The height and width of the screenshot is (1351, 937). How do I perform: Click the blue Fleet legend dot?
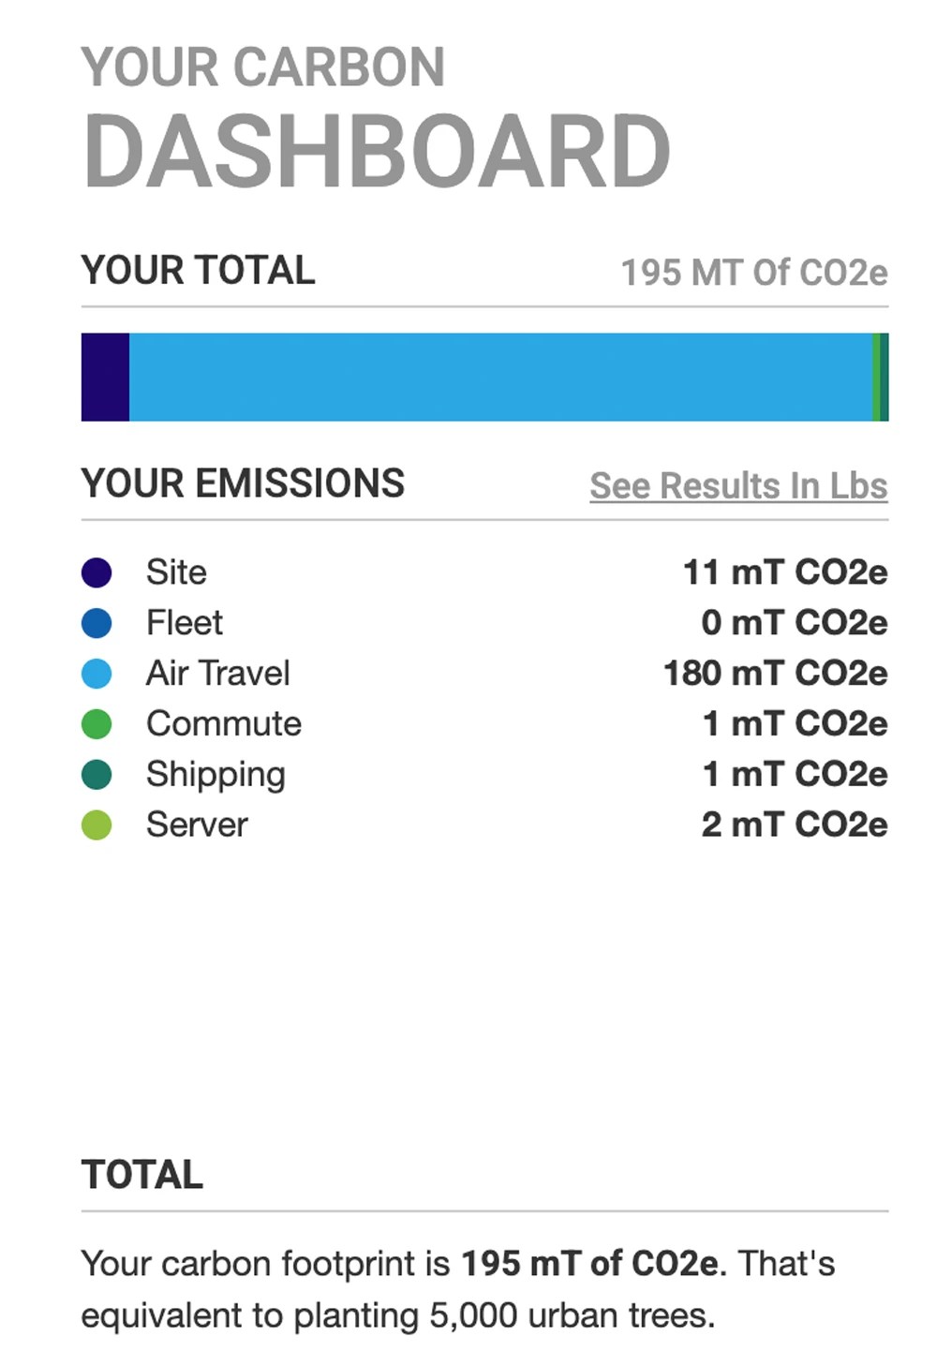[x=97, y=623]
